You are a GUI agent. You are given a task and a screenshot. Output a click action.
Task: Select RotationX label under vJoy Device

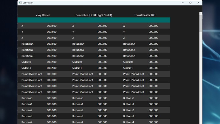point(27,44)
